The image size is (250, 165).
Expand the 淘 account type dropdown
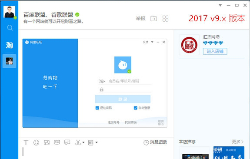tap(102, 81)
